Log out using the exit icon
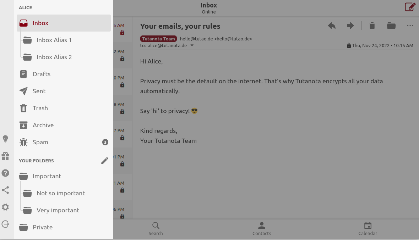 (5, 224)
